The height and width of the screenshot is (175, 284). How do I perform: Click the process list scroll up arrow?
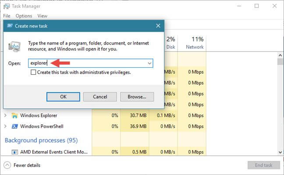[x=280, y=55]
